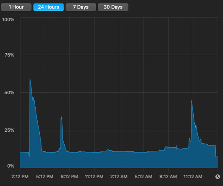Click the 11:12 AM axis label
The width and height of the screenshot is (223, 186).
[x=193, y=177]
